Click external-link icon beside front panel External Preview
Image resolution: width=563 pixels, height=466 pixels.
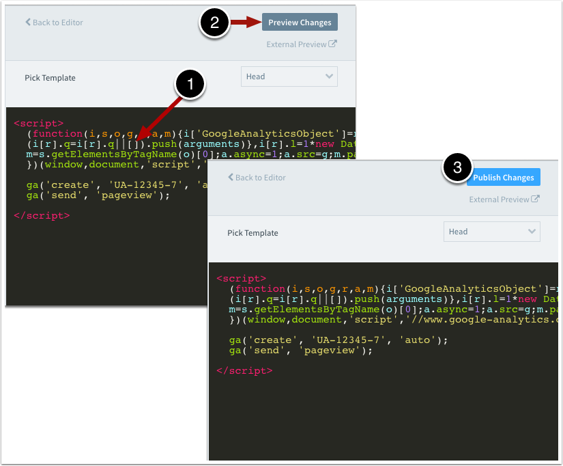tap(535, 199)
